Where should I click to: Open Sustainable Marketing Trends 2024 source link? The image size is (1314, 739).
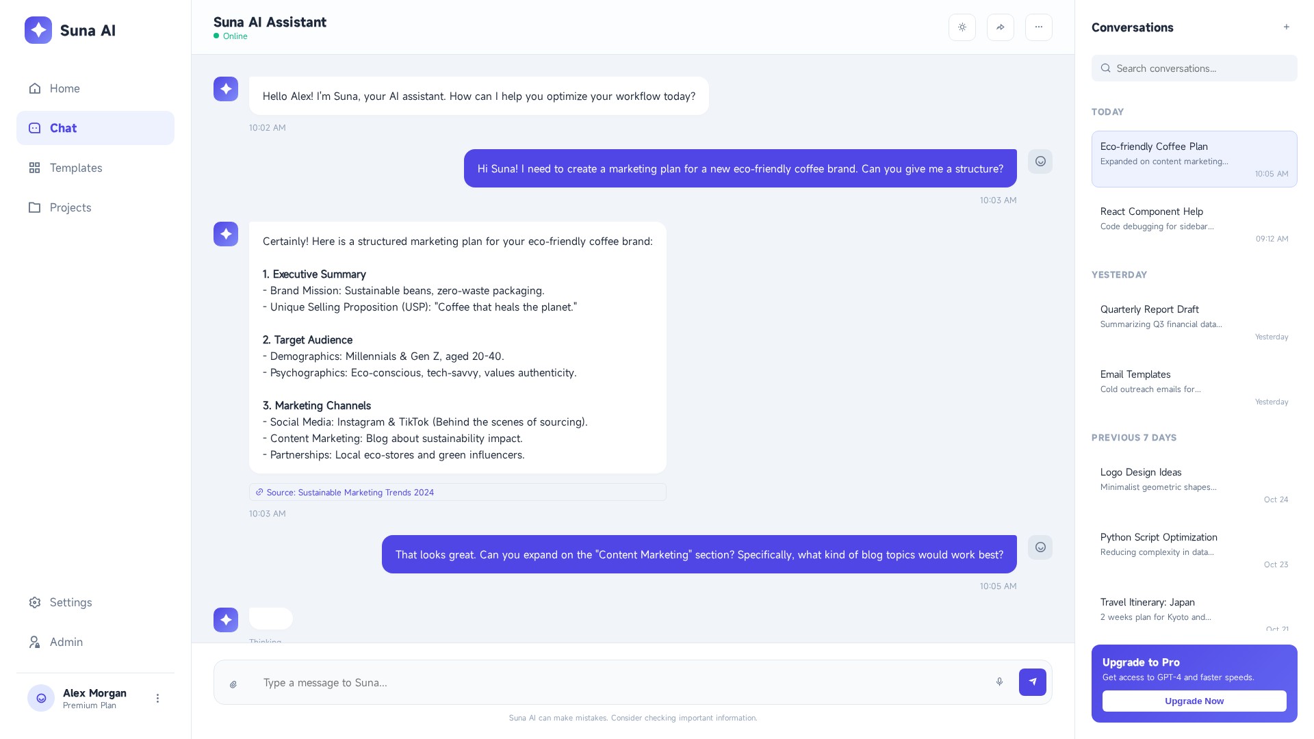[350, 493]
